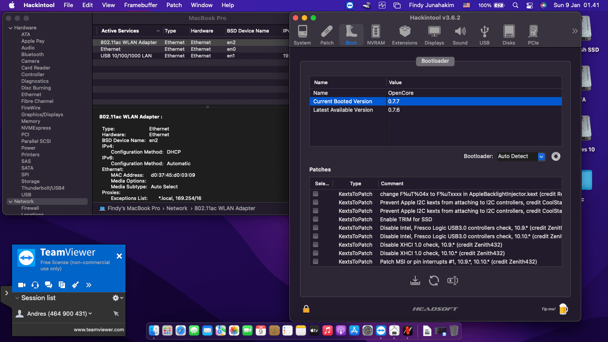Select the Boot toolbar icon
The image size is (608, 342).
[x=351, y=35]
